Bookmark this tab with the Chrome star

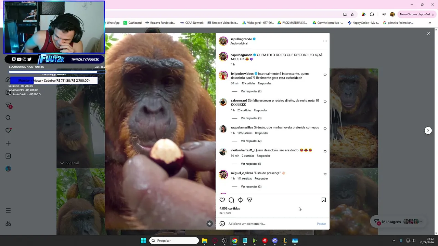[x=352, y=14]
